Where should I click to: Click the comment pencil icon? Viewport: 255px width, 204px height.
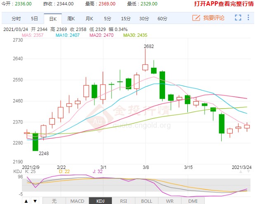pos(196,18)
